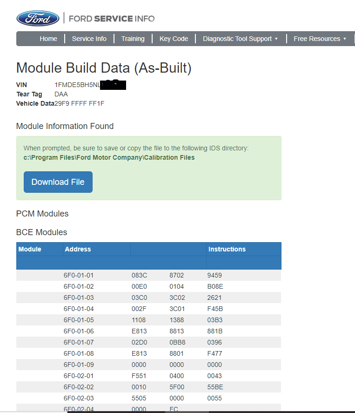Screen dimensions: 355x413
Task: Click value F477 in 6F0-01-08 row
Action: pyautogui.click(x=214, y=353)
